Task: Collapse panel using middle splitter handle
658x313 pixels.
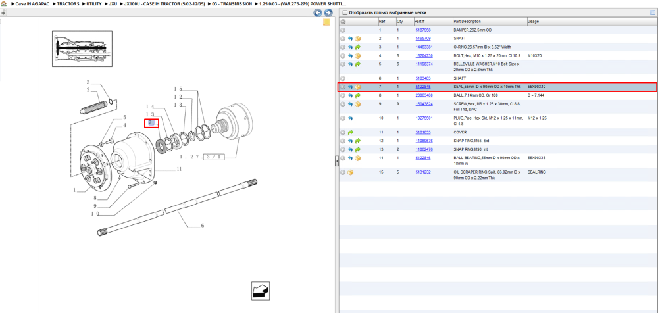Action: [336, 161]
